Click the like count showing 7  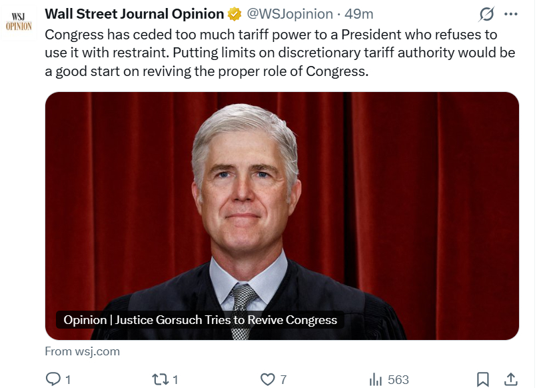tap(283, 379)
